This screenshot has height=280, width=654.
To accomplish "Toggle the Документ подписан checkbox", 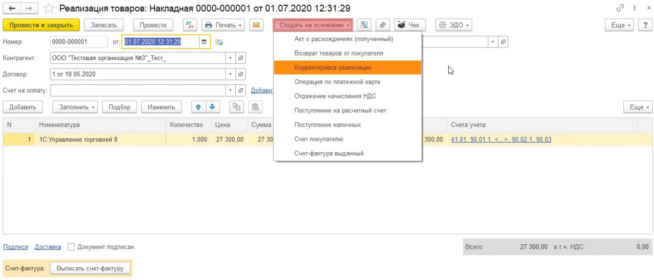I will click(x=72, y=247).
